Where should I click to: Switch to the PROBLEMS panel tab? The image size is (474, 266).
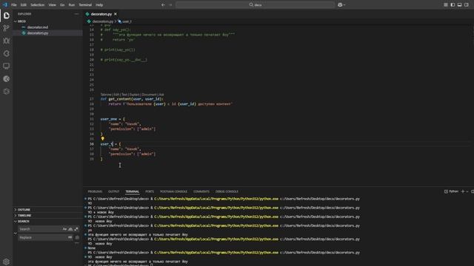coord(95,191)
